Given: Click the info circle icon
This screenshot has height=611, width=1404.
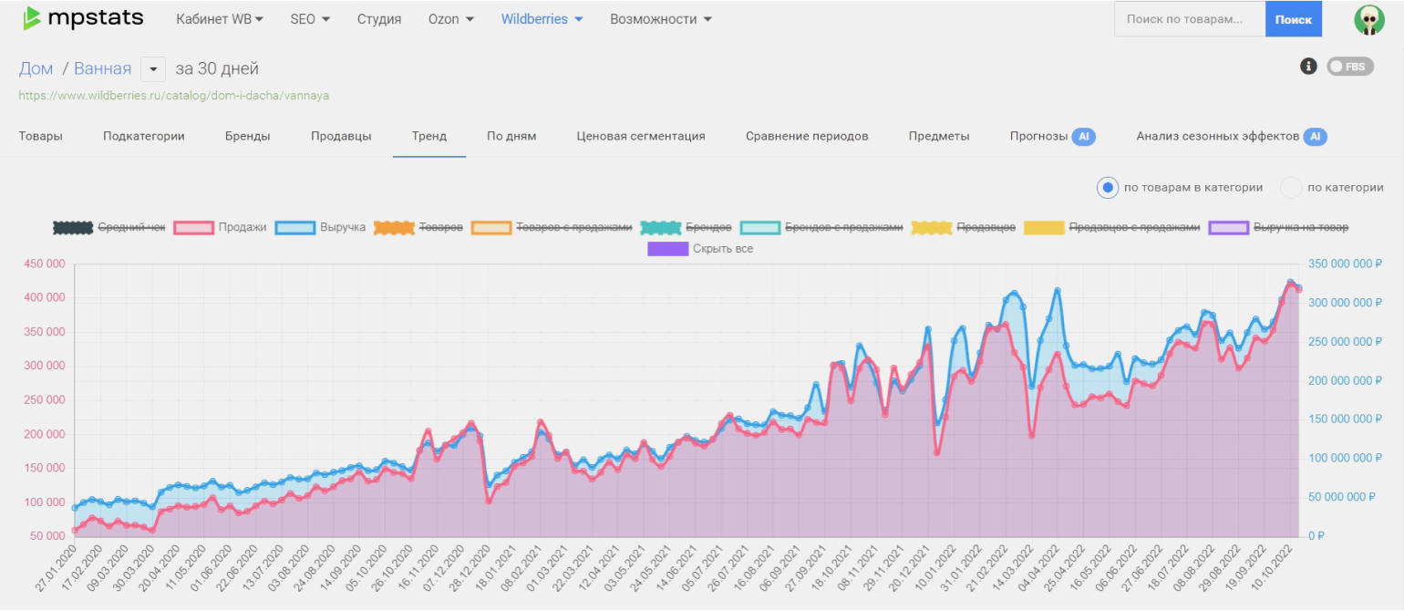Looking at the screenshot, I should 1308,66.
